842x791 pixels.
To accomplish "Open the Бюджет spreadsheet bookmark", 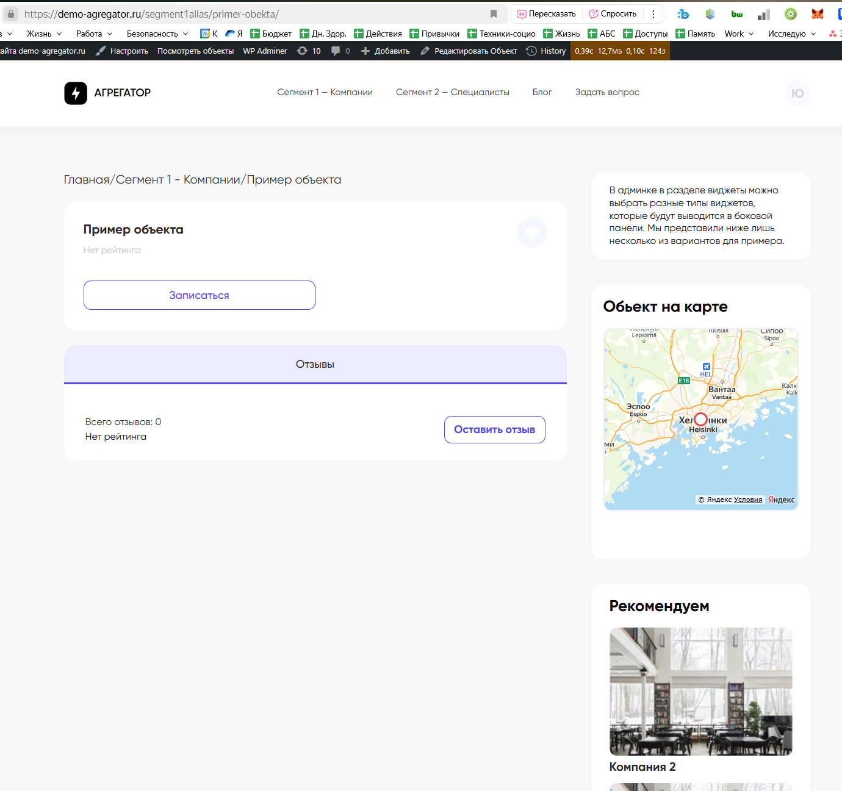I will 271,34.
